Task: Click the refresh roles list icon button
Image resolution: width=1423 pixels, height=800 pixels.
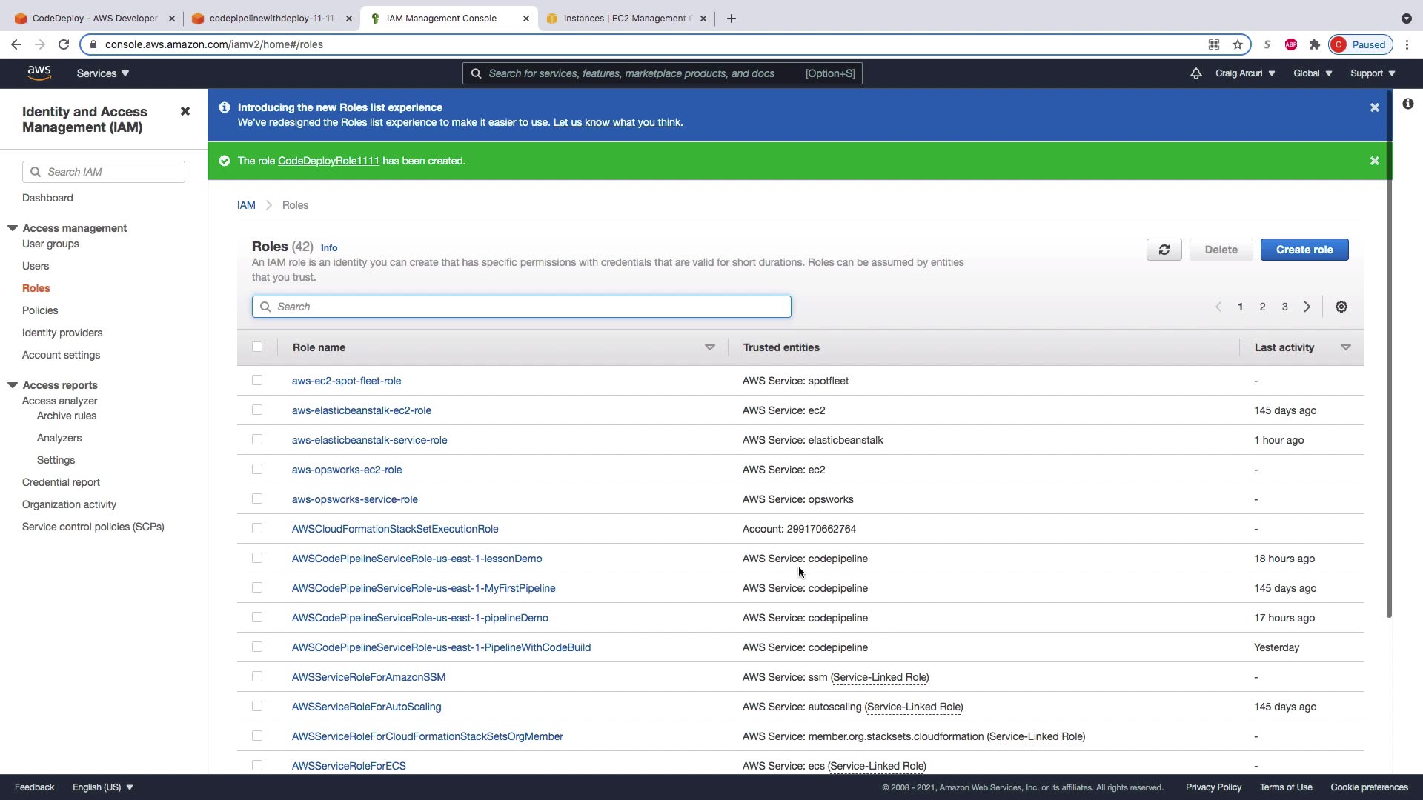Action: (1164, 250)
